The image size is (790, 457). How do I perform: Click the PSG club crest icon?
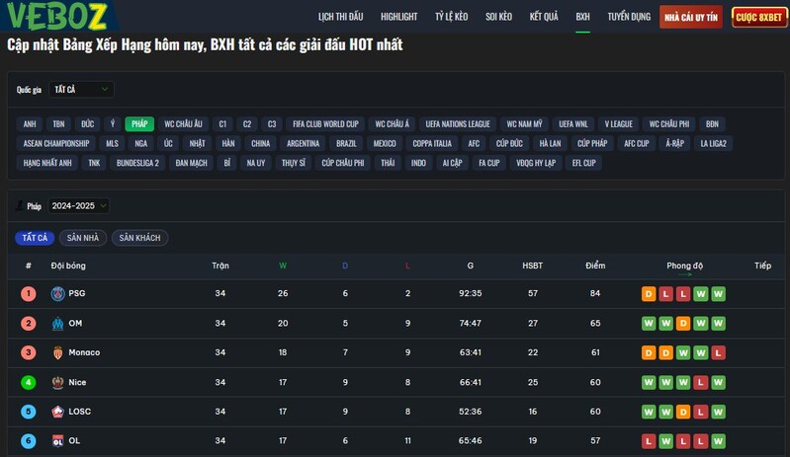57,293
